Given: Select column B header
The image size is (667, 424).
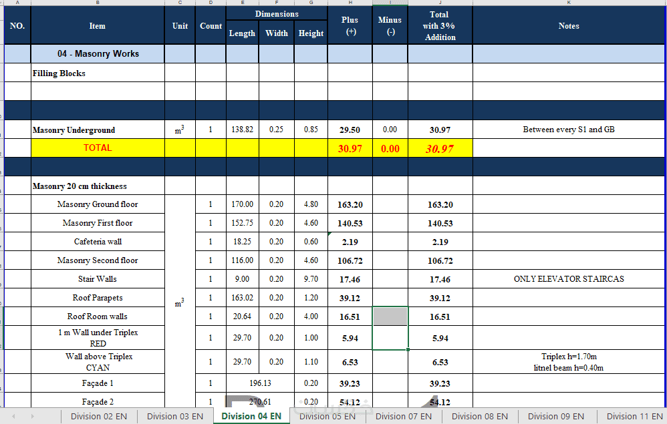Looking at the screenshot, I should [x=98, y=3].
